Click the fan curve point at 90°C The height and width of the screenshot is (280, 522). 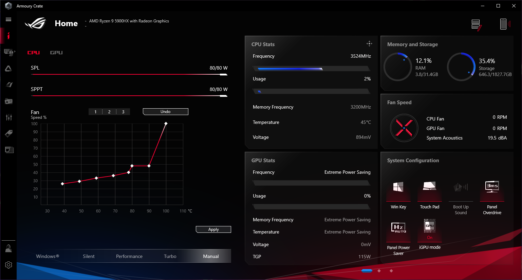[149, 166]
